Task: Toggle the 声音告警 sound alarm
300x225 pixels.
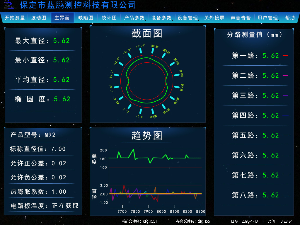Action: click(x=241, y=18)
